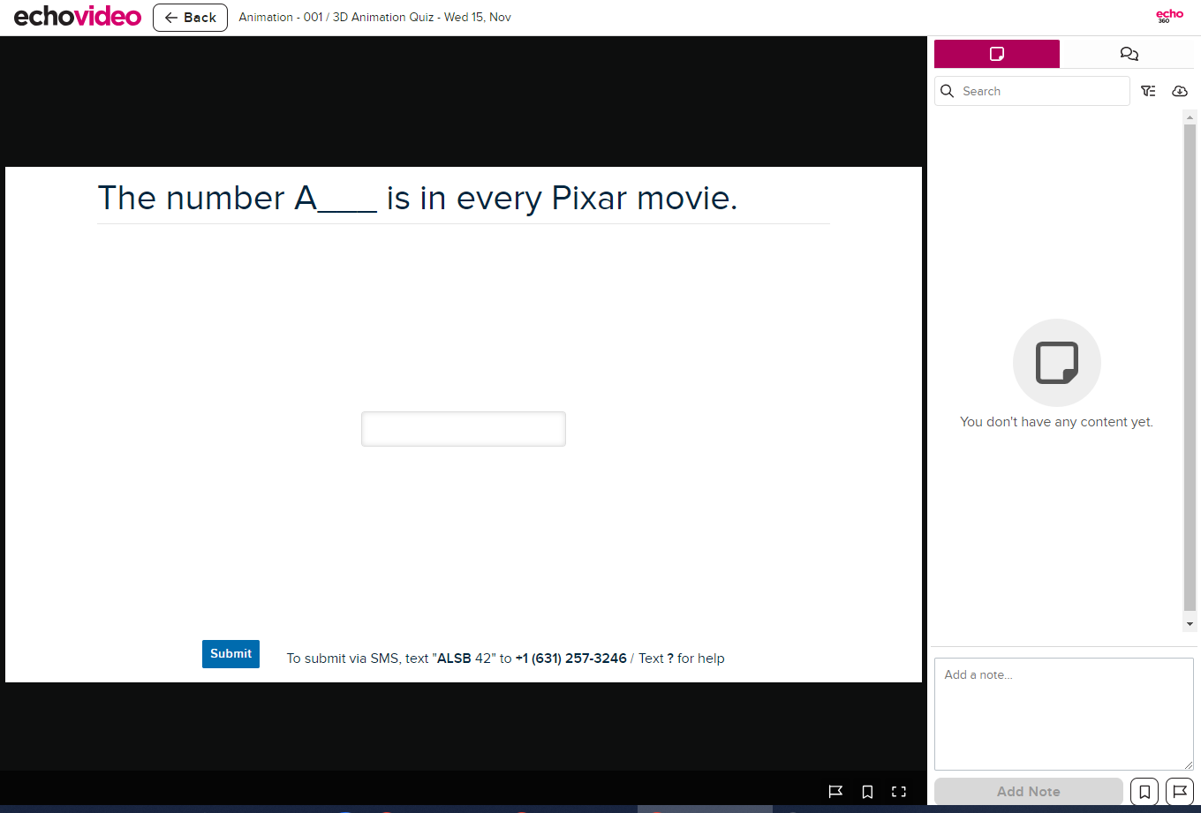
Task: Enter fullscreen mode in the player
Action: pos(899,792)
